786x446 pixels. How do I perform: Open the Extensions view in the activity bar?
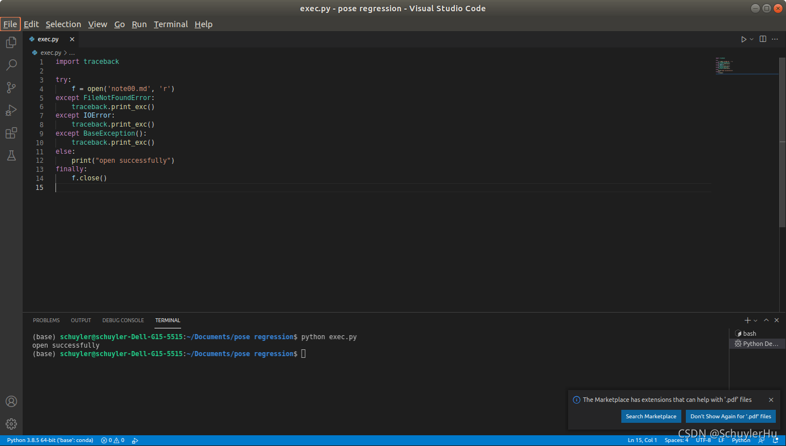[x=11, y=133]
